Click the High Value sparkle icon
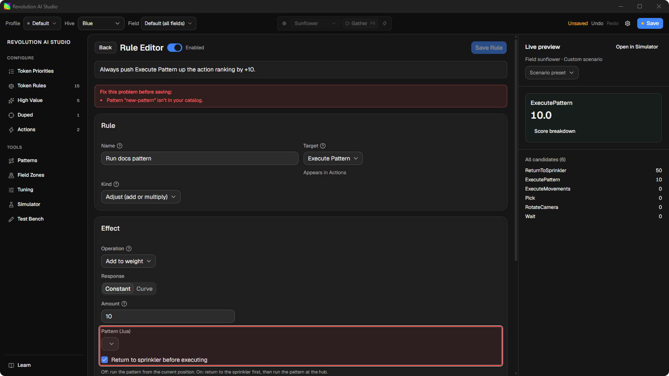Viewport: 669px width, 376px height. [x=11, y=100]
